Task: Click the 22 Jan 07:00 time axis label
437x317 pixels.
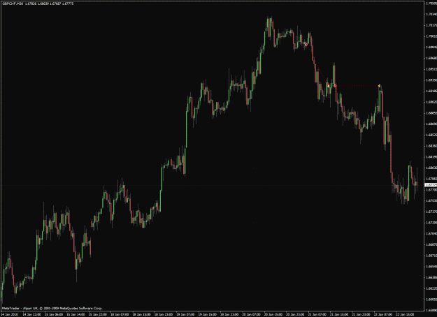Action: click(x=384, y=314)
